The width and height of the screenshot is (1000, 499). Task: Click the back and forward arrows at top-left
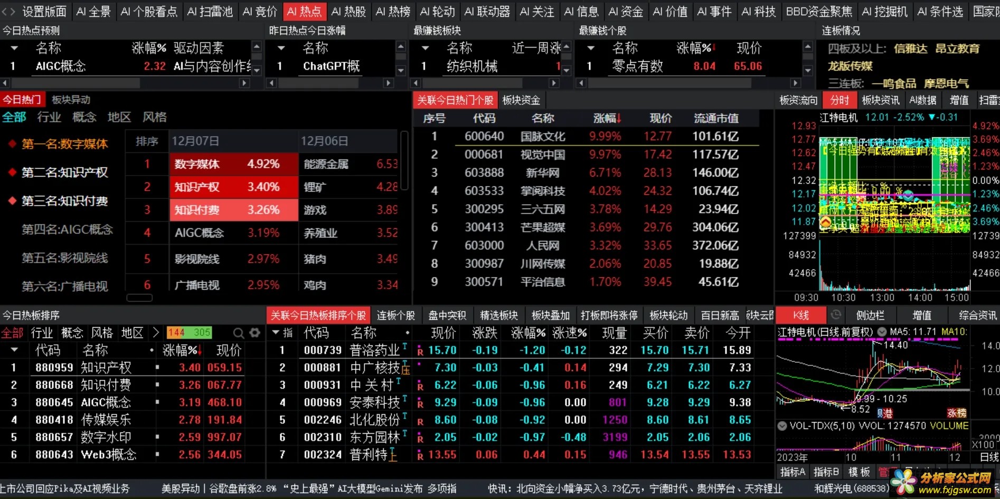[9, 11]
